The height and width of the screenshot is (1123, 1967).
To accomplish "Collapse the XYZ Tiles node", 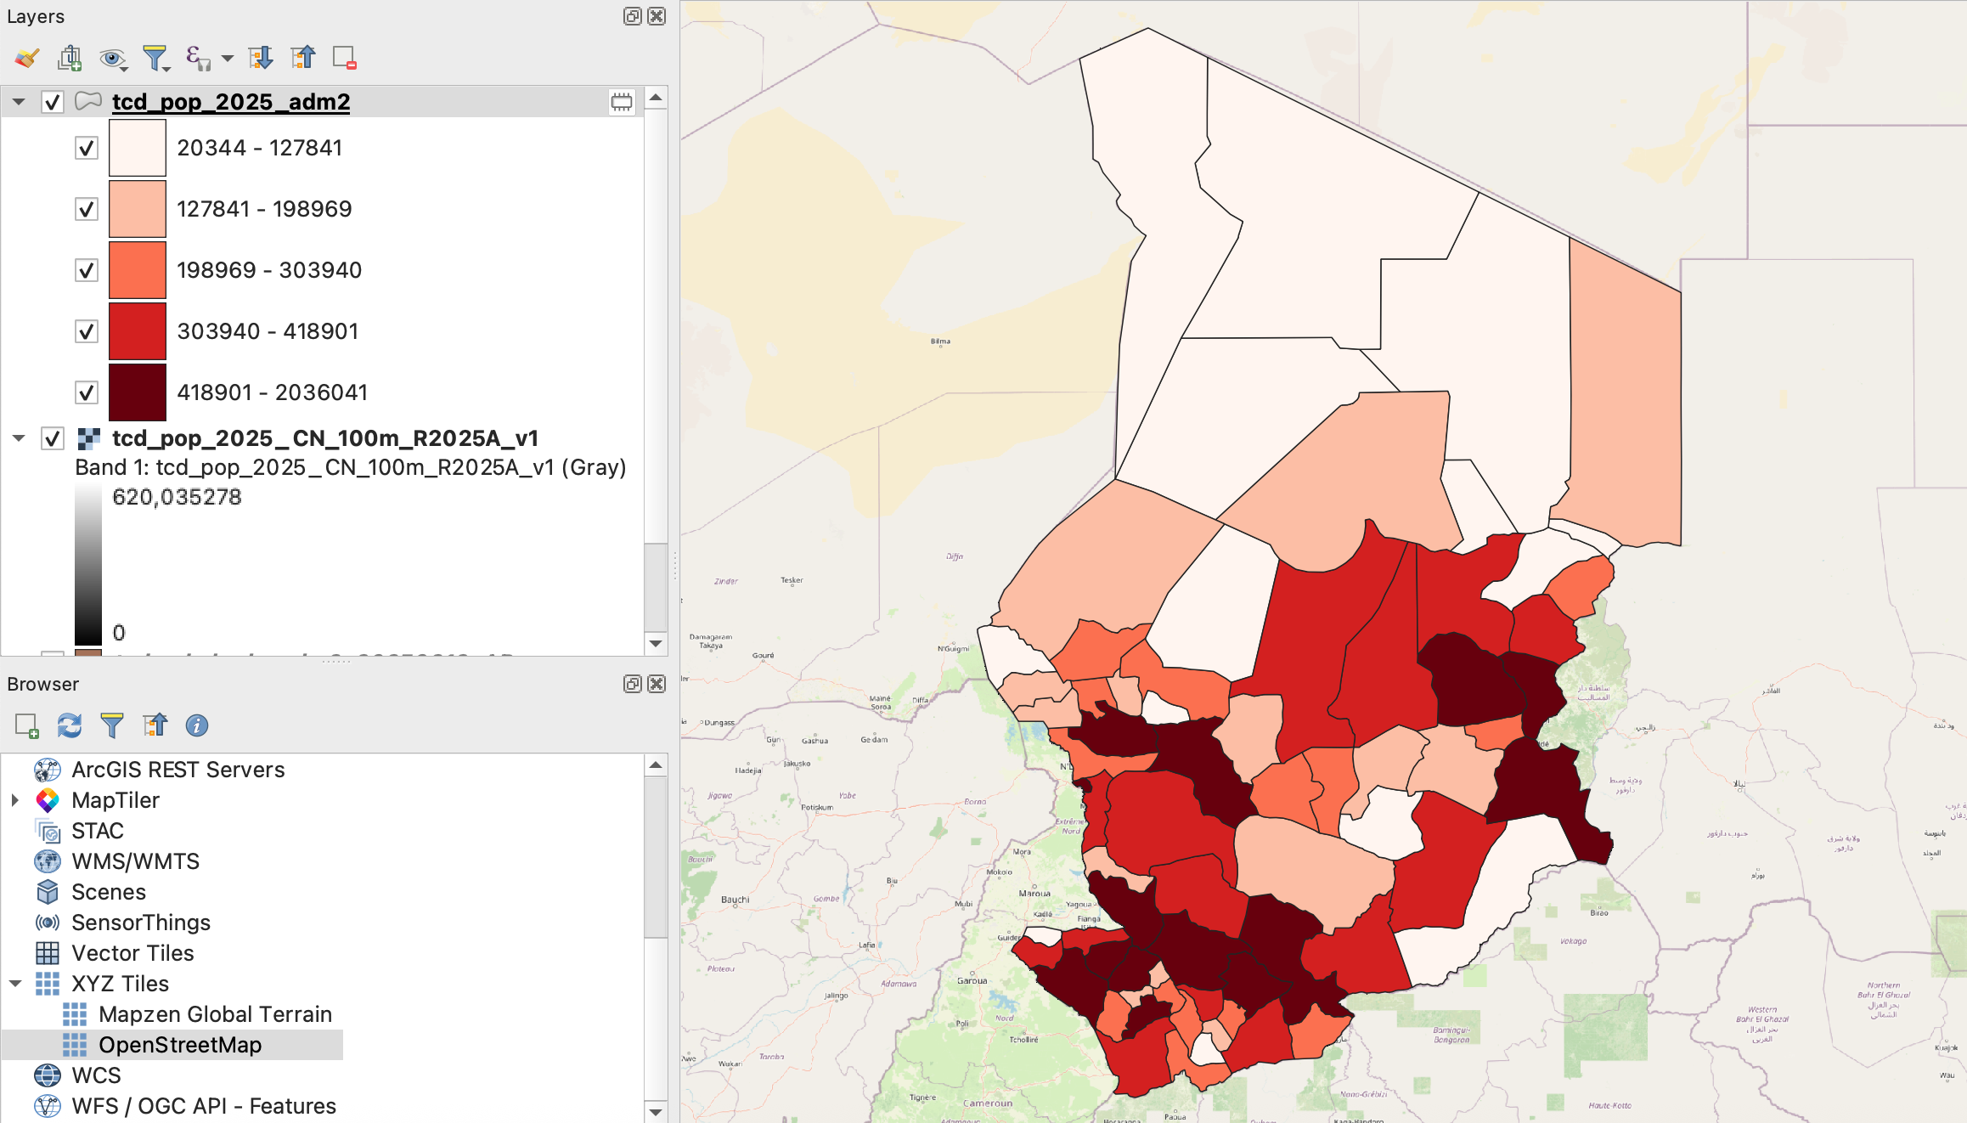I will tap(15, 984).
